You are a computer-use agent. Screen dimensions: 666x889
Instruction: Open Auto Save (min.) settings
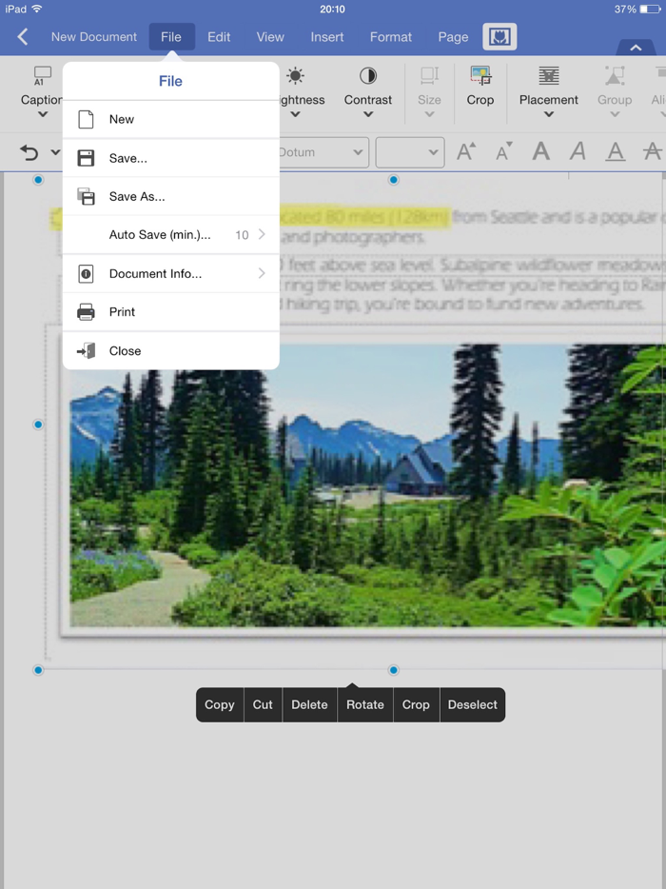(170, 235)
